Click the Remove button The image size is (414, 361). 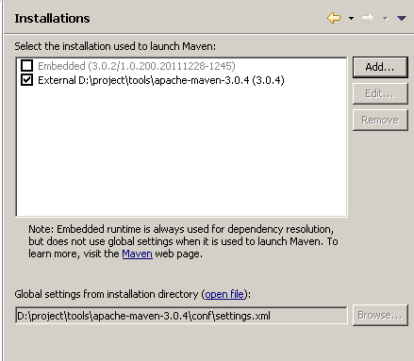pyautogui.click(x=380, y=120)
